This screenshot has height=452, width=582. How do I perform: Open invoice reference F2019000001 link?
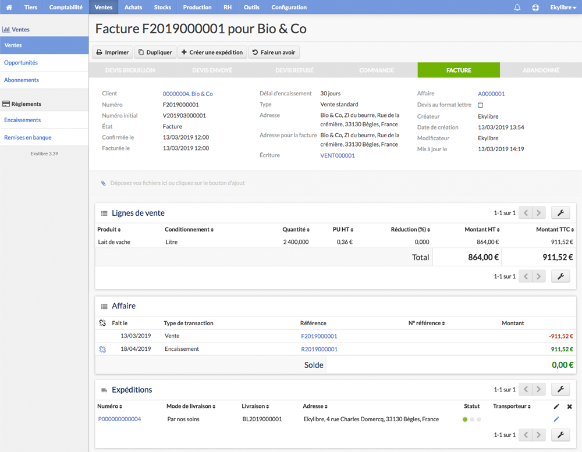[x=319, y=336]
